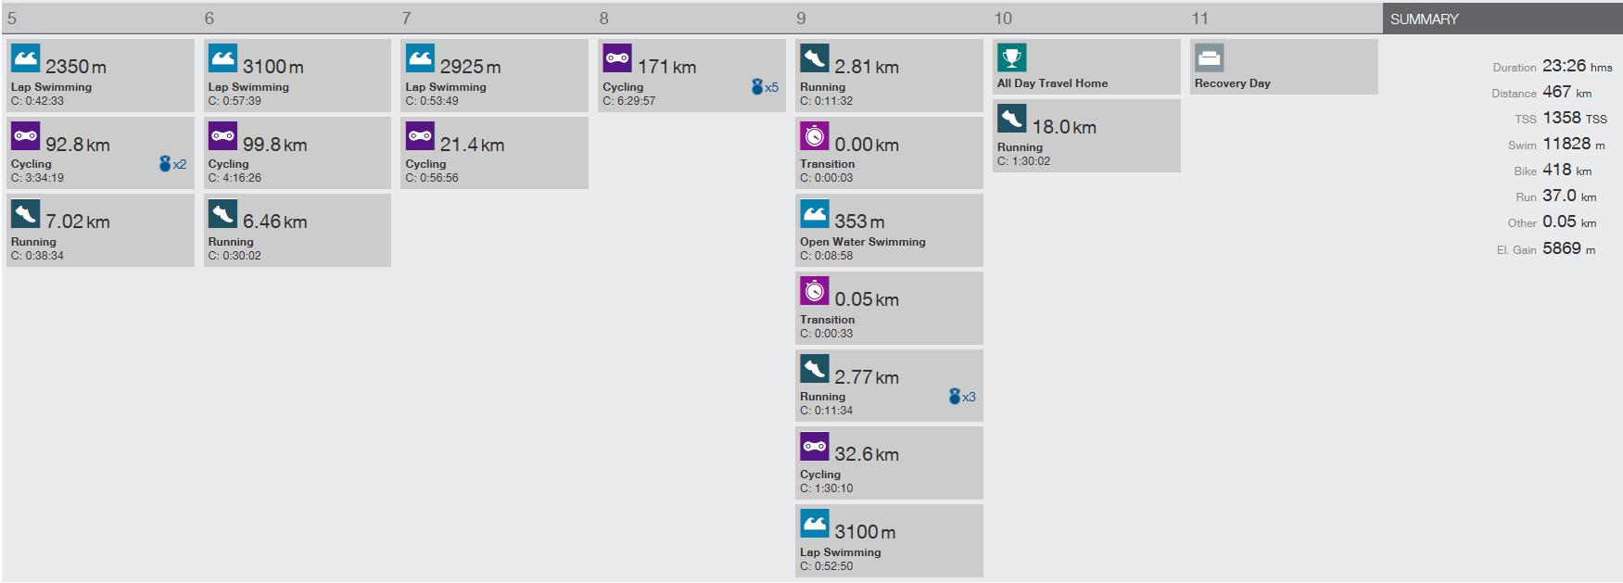
Task: Open the 0.05 km Transition entry
Action: click(x=888, y=309)
